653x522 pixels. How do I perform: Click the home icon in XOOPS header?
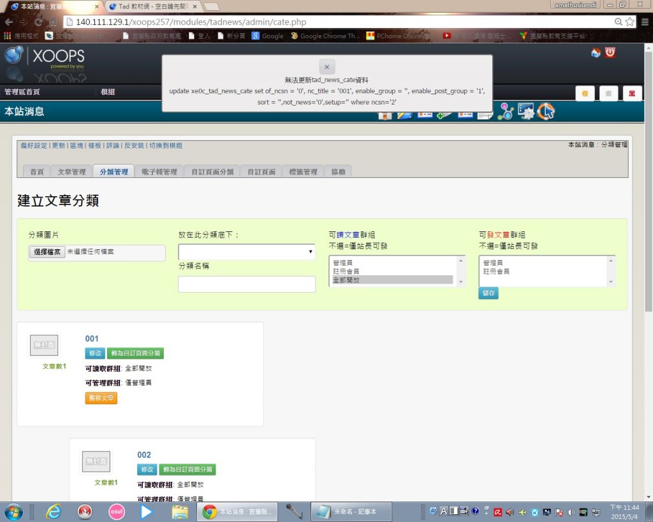[x=596, y=53]
